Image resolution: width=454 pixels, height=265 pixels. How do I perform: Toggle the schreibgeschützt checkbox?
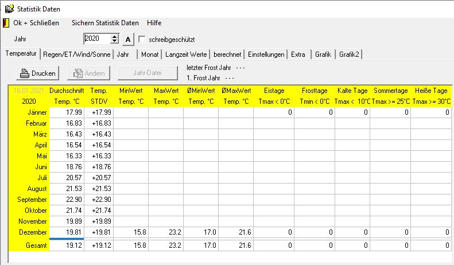(x=142, y=40)
